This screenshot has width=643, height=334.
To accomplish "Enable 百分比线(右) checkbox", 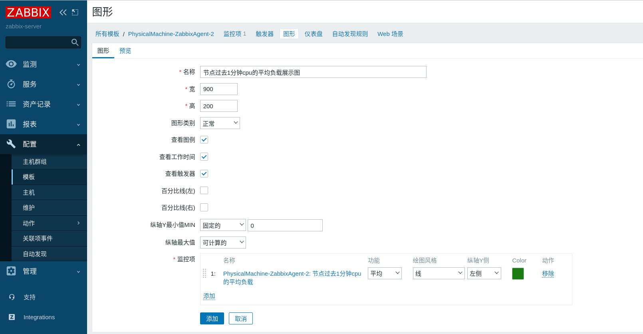I will coord(204,207).
